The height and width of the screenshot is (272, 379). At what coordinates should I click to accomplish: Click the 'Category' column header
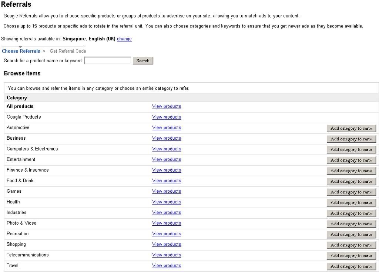pos(17,98)
